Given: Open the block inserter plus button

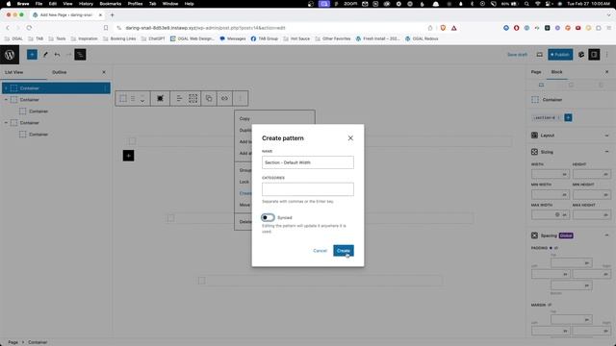Looking at the screenshot, I should [x=32, y=55].
